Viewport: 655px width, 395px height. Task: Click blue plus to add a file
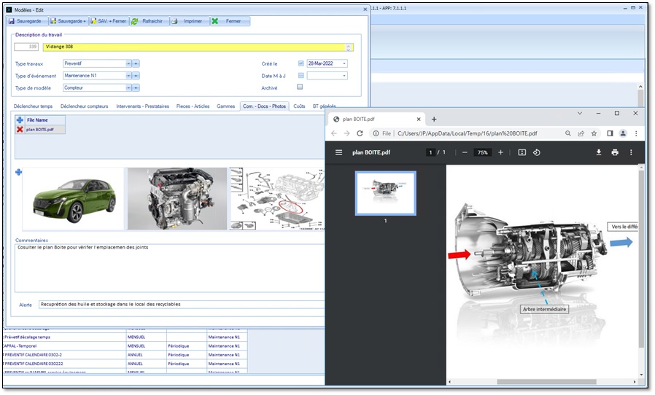tap(20, 120)
